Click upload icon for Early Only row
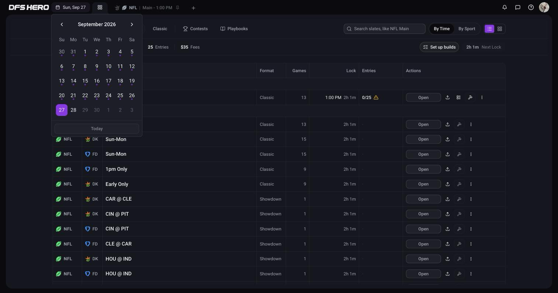The height and width of the screenshot is (293, 558). point(448,184)
